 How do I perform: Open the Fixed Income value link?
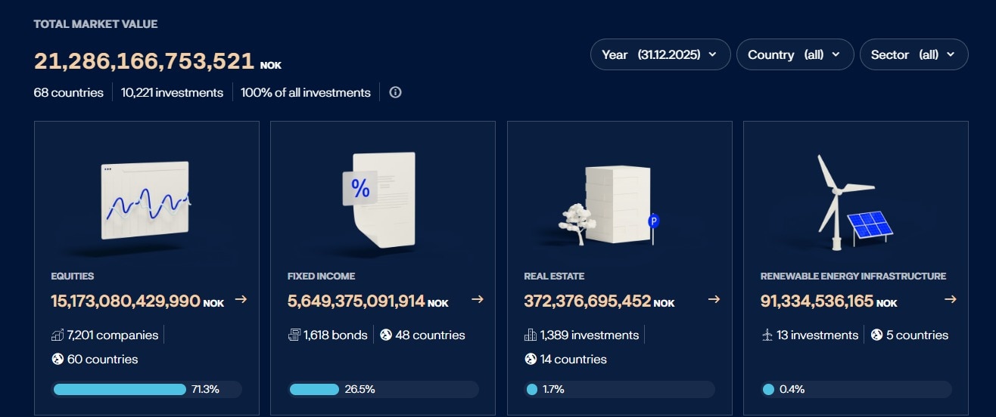(x=356, y=301)
